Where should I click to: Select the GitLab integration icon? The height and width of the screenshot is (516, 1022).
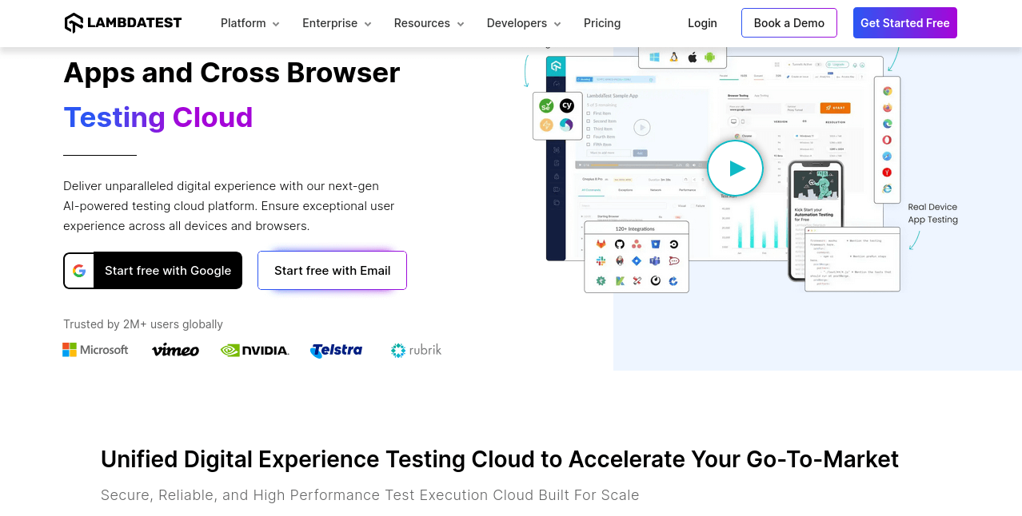pos(601,244)
